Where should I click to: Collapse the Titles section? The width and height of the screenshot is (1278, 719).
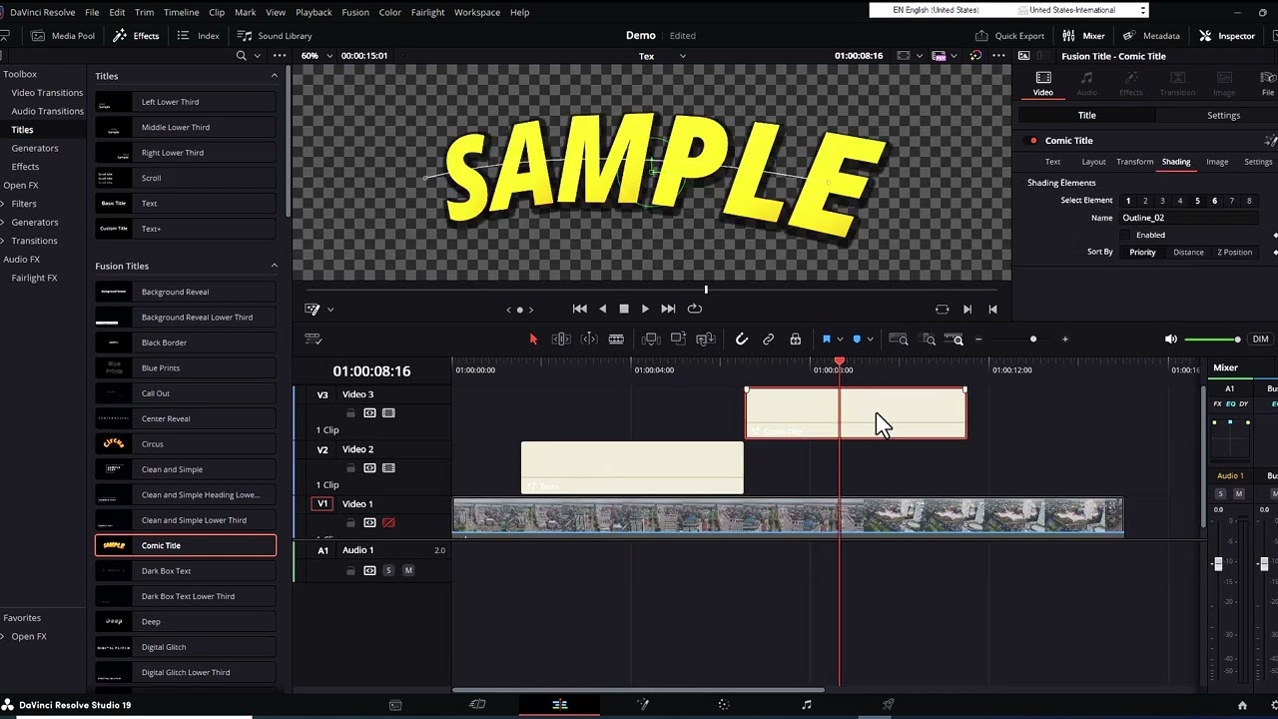point(275,76)
